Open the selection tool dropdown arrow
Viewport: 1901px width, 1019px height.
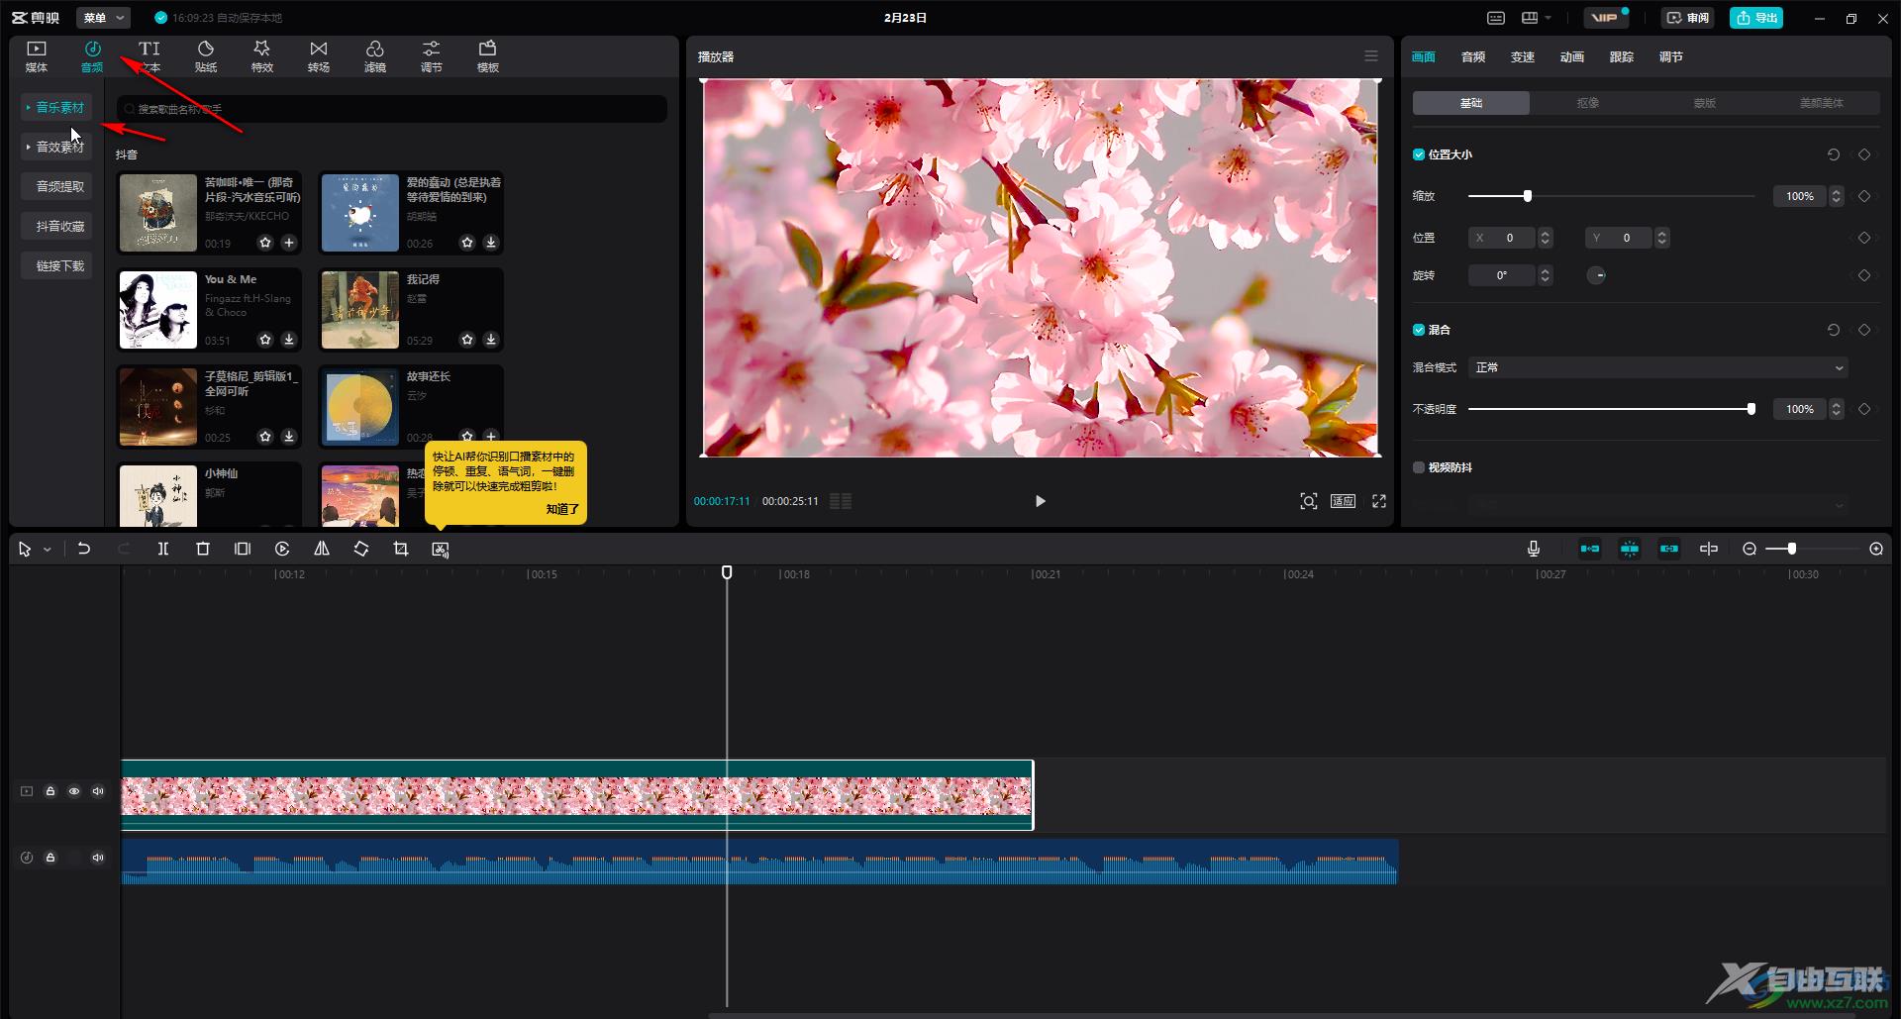[47, 550]
